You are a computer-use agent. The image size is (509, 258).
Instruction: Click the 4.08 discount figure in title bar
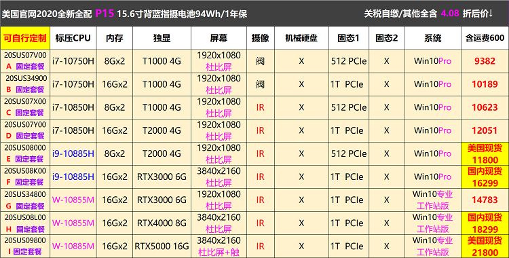[450, 14]
